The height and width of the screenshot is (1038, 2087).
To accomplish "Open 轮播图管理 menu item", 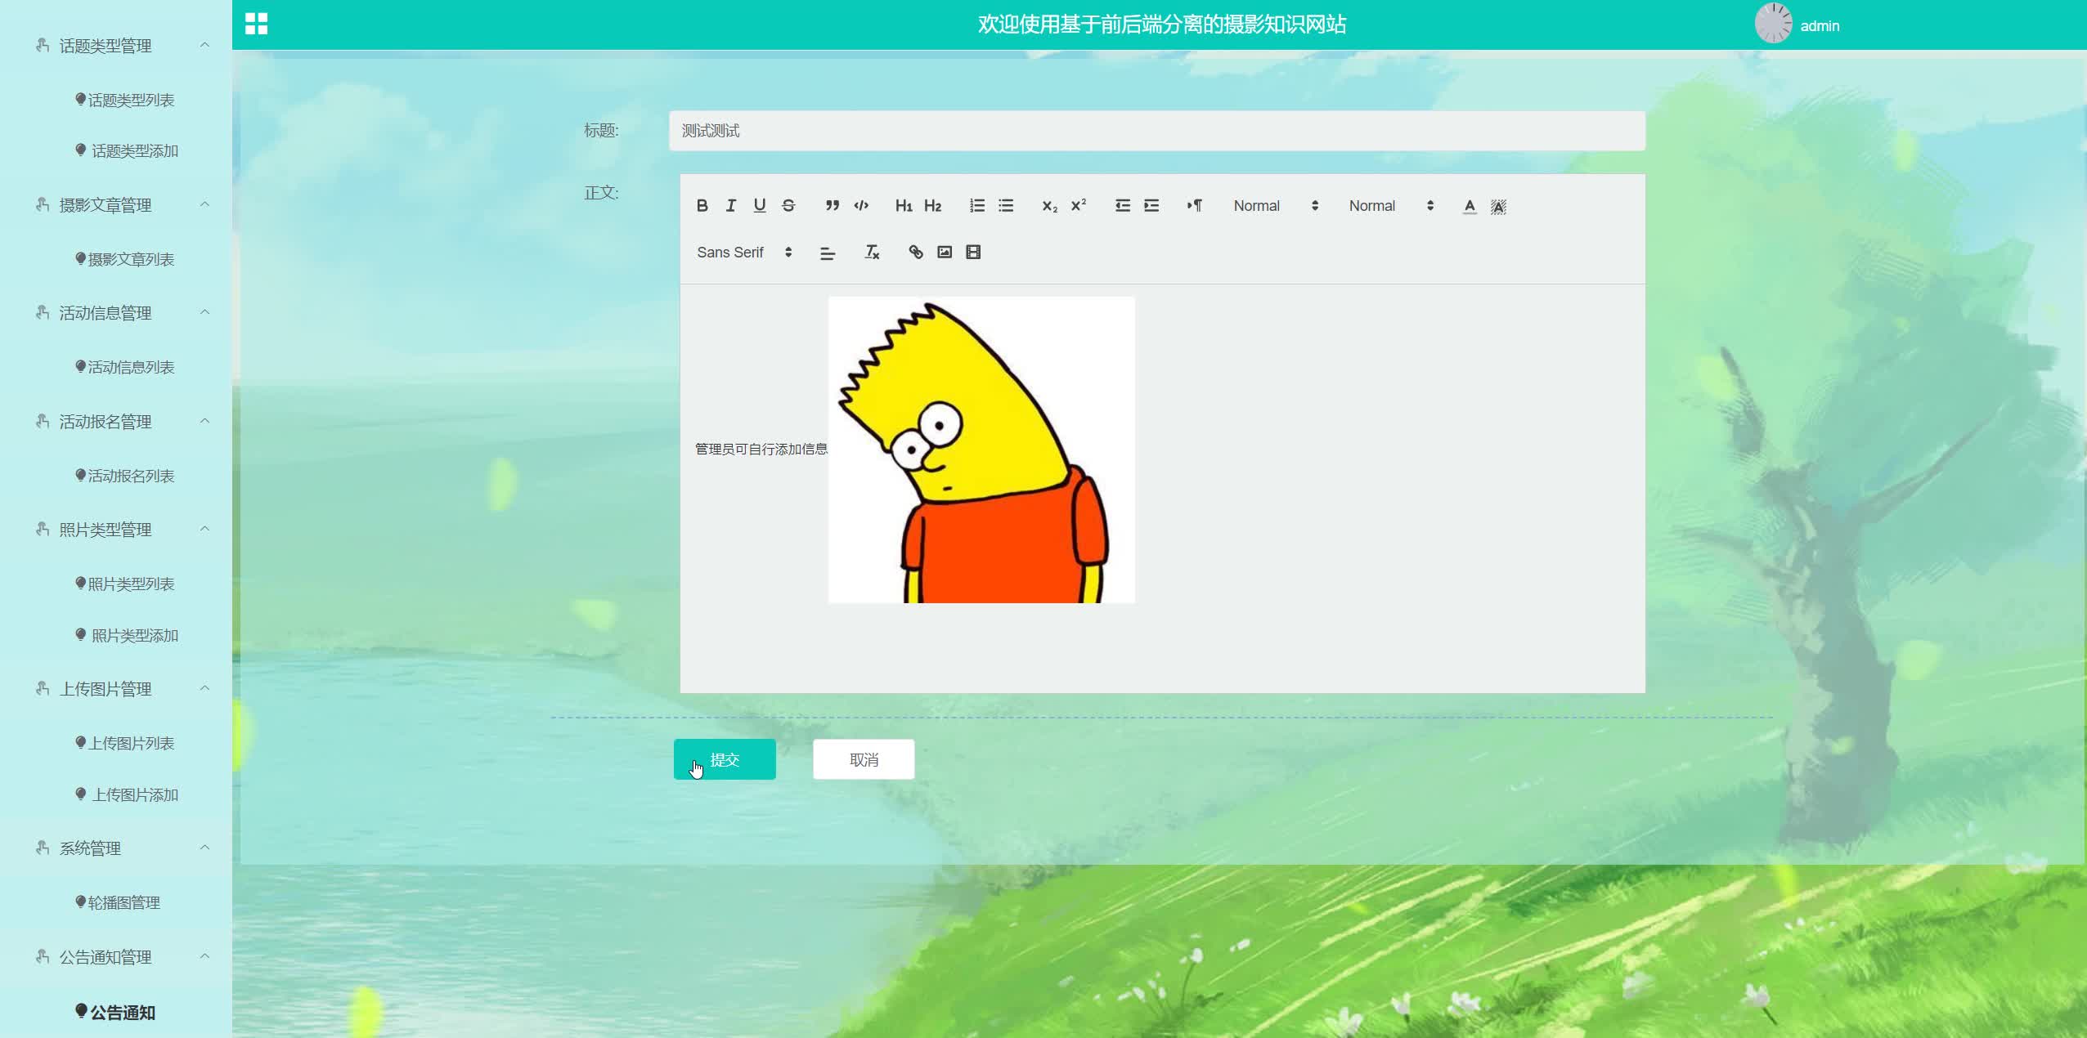I will point(123,902).
